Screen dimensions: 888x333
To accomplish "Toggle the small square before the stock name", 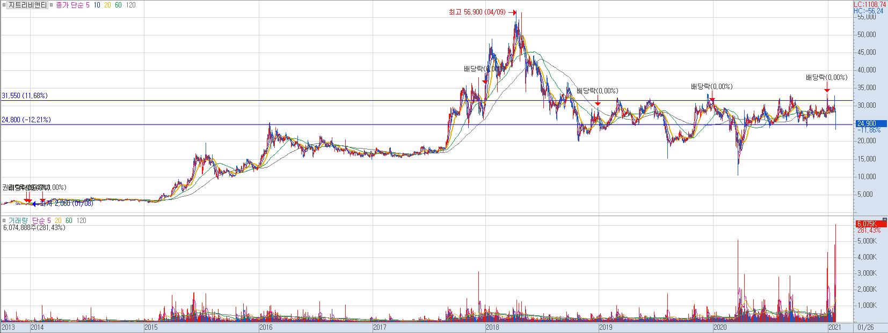I will [4, 5].
